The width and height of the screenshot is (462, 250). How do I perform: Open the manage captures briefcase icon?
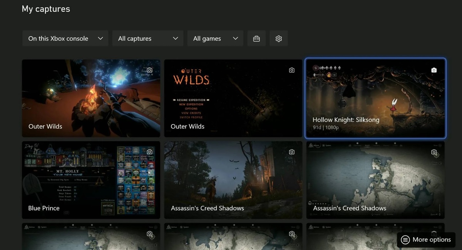256,38
